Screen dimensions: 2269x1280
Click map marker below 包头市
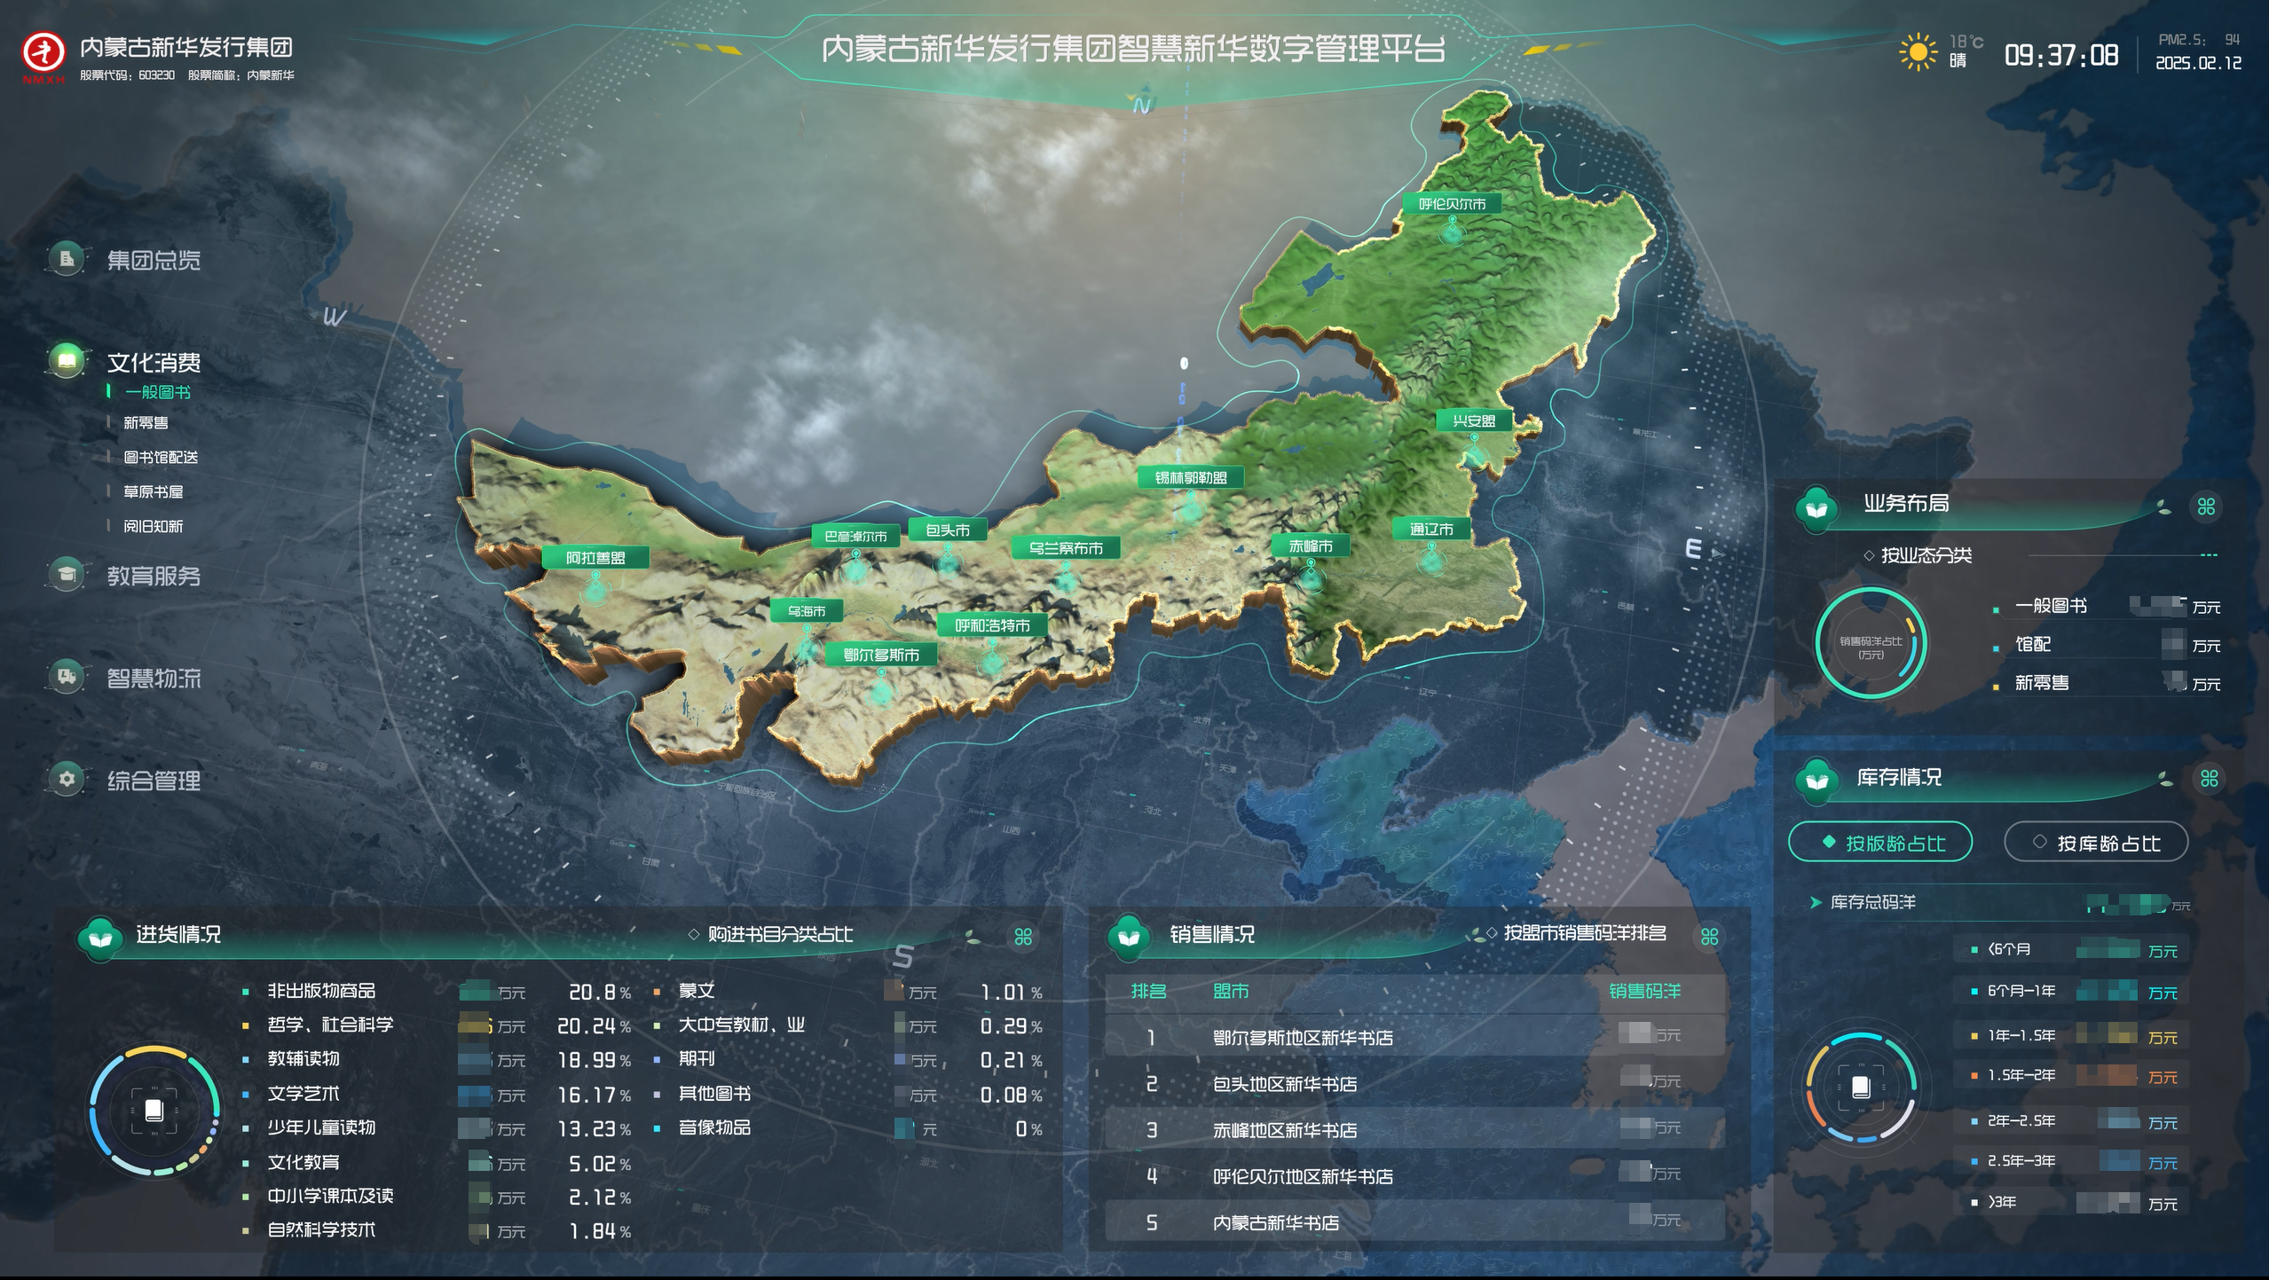[948, 560]
